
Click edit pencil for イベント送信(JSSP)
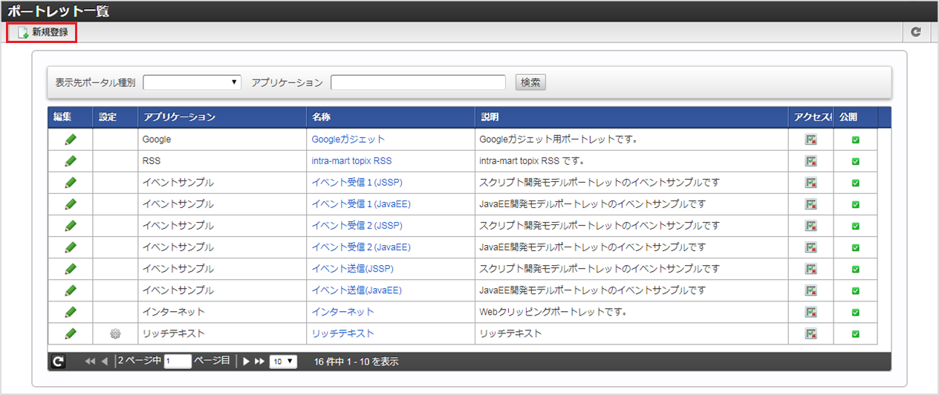click(71, 268)
